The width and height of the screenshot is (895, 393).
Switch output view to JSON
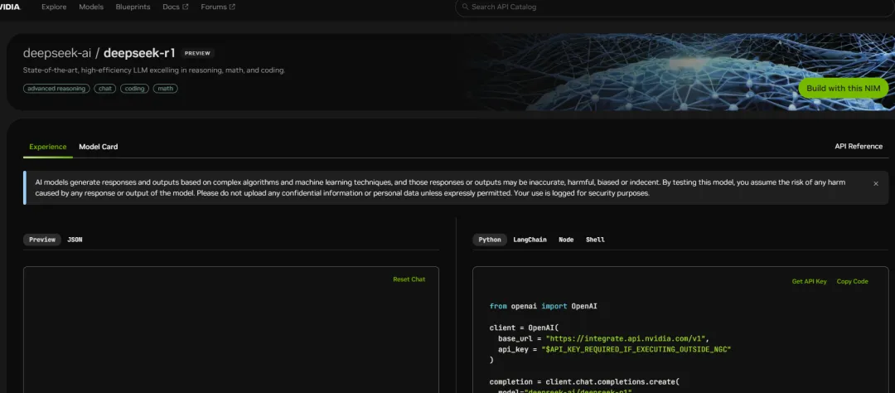pos(75,240)
